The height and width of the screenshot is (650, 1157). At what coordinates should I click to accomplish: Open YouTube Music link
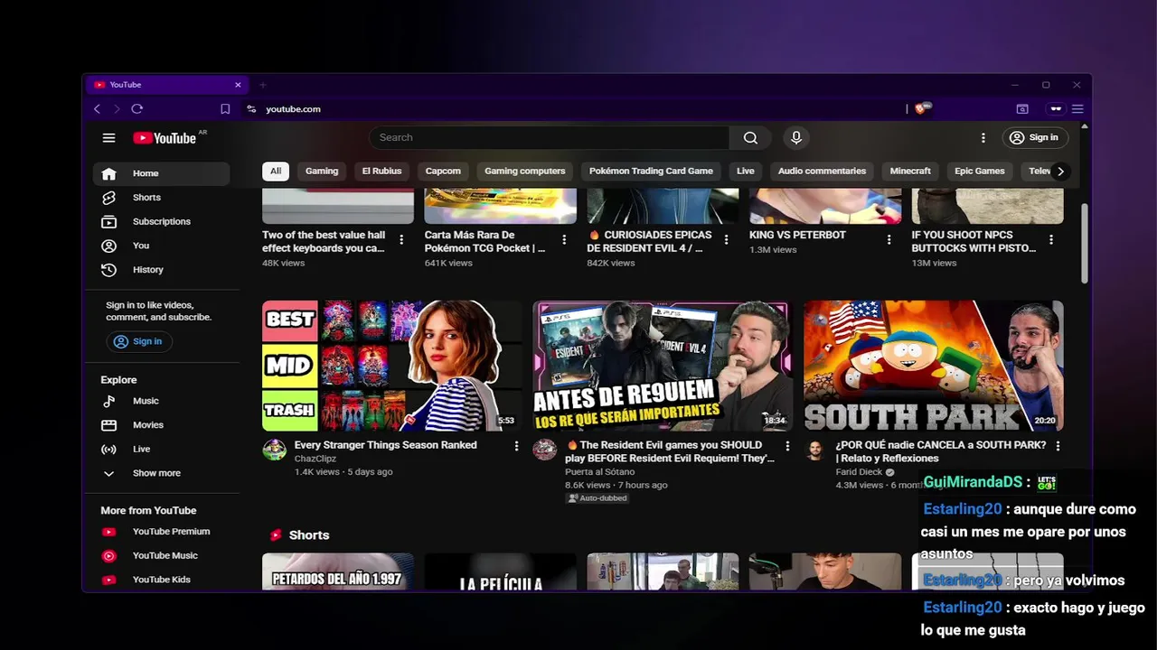click(161, 556)
